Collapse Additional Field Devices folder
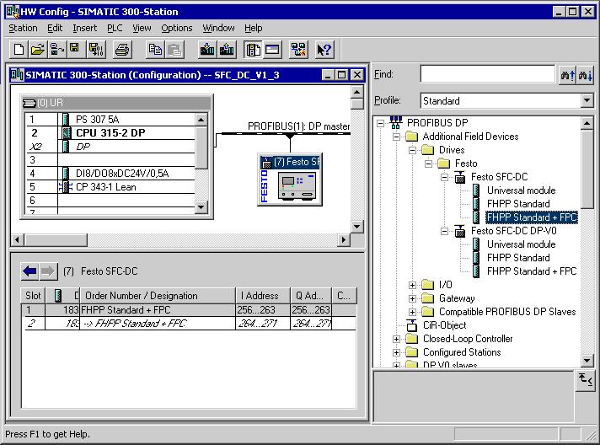 (x=396, y=137)
